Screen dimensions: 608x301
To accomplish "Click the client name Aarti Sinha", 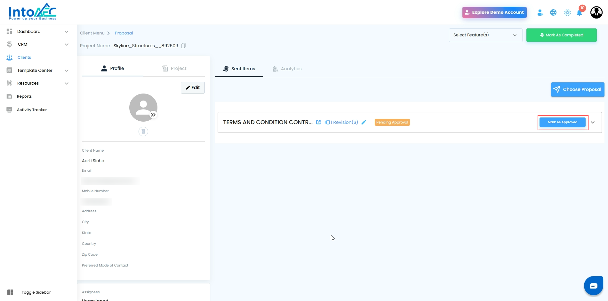I will pyautogui.click(x=93, y=161).
